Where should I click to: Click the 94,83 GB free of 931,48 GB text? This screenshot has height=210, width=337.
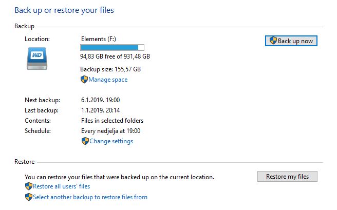(x=115, y=56)
